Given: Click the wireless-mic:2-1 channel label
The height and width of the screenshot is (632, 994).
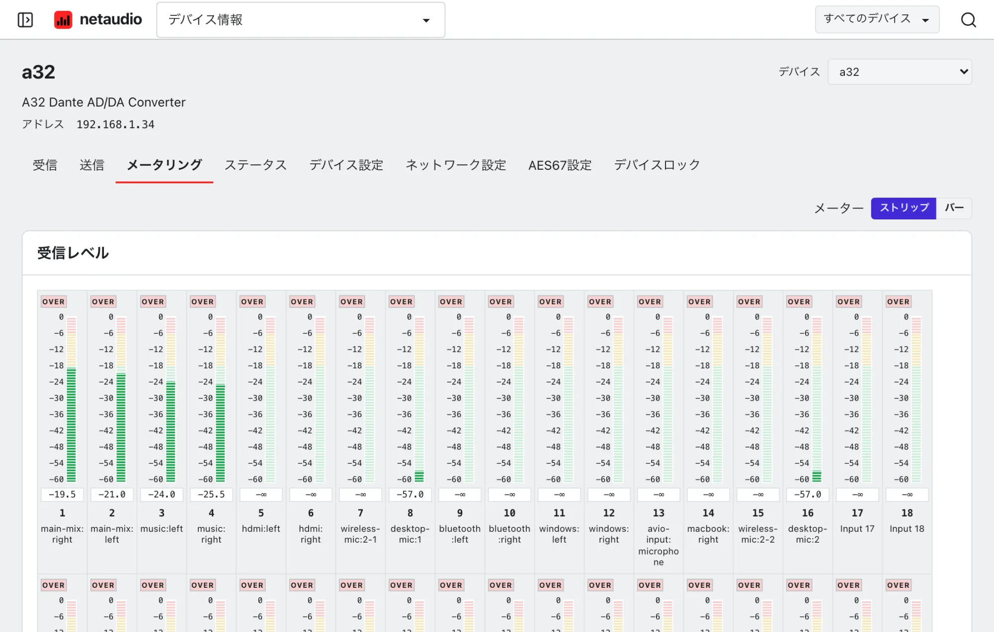Looking at the screenshot, I should pyautogui.click(x=360, y=534).
